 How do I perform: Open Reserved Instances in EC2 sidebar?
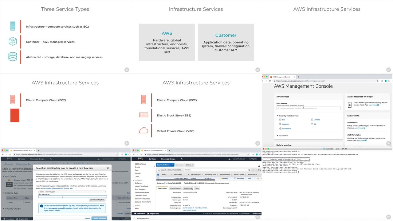coord(142,192)
